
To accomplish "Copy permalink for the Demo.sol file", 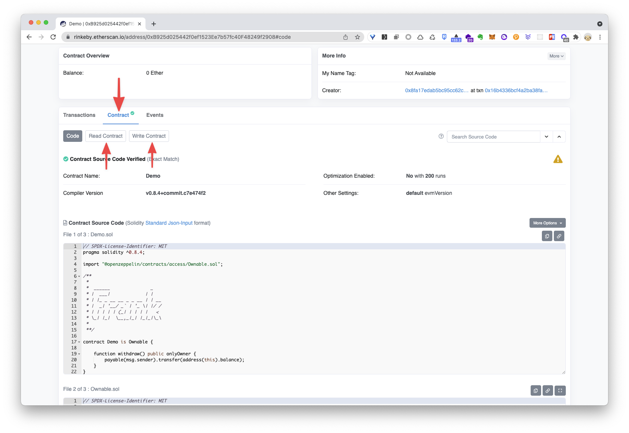I will click(x=559, y=236).
